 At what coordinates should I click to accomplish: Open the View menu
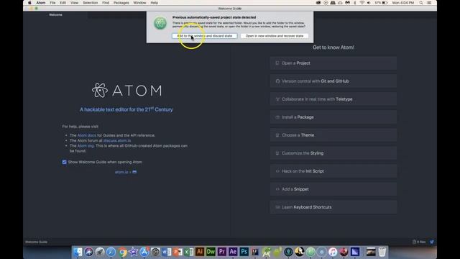[74, 3]
